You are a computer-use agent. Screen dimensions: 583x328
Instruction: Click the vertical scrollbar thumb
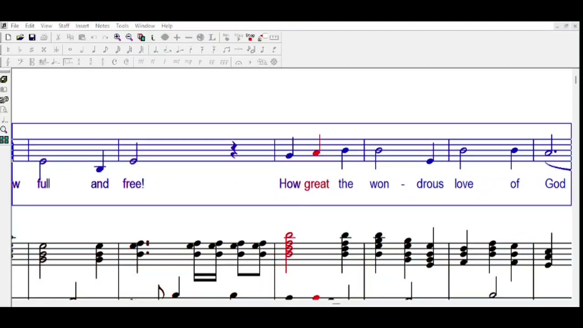pos(576,80)
